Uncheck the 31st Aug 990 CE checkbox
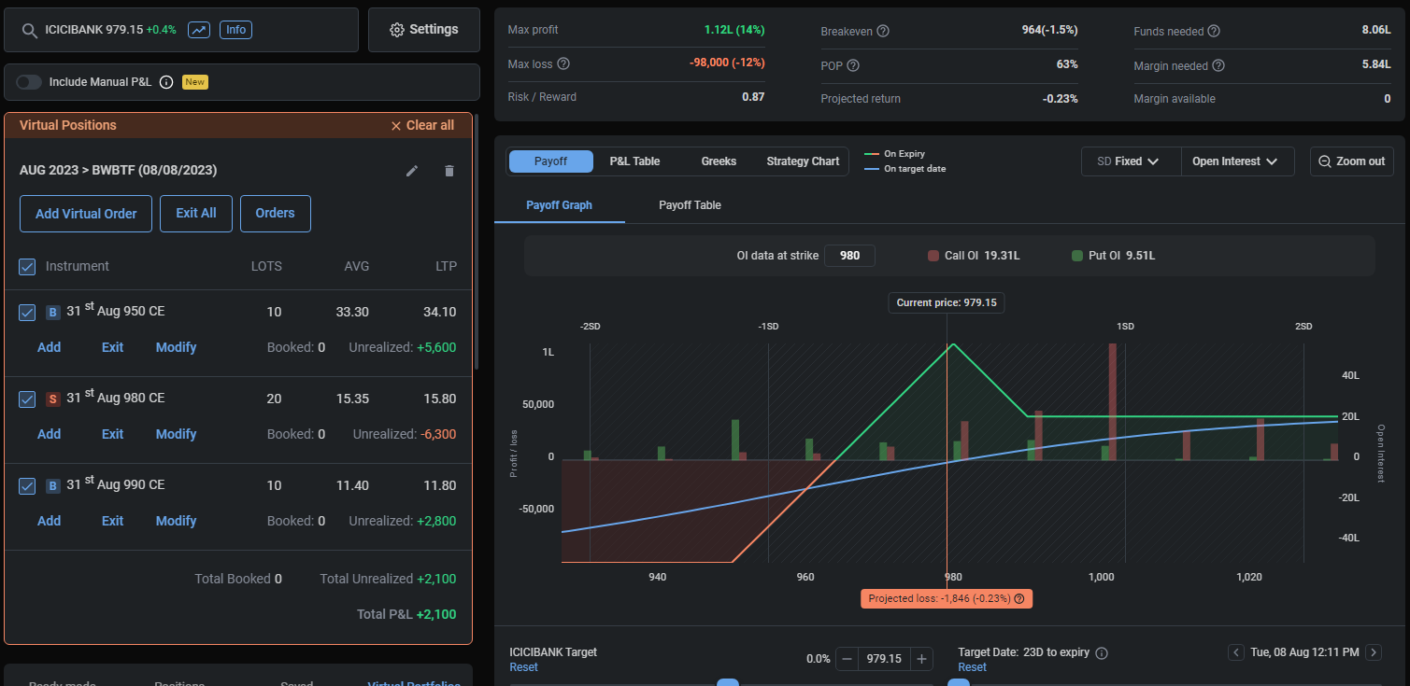 (27, 486)
